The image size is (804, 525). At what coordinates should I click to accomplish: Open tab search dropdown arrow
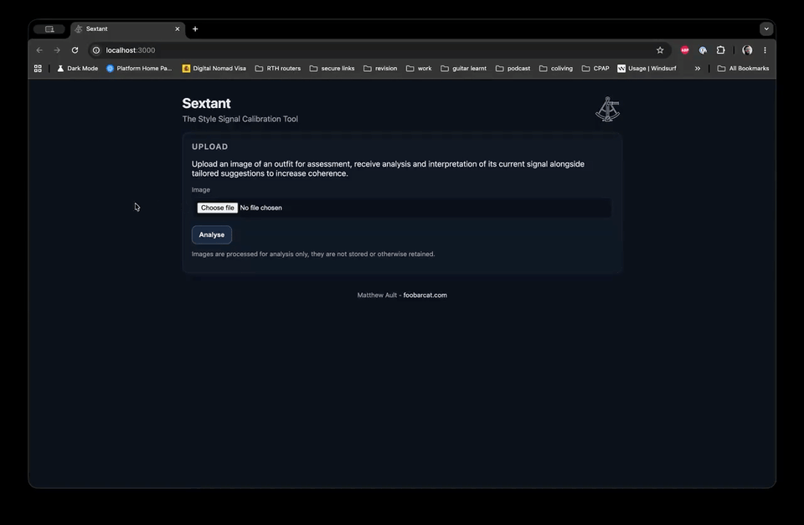[766, 28]
